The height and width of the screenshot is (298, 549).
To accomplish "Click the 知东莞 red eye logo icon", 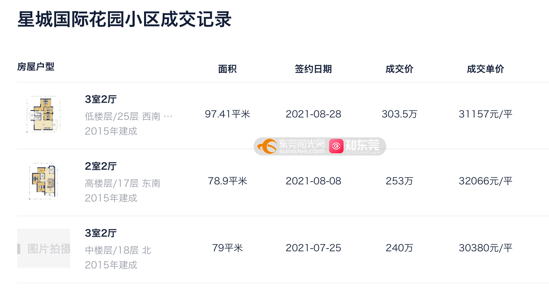I will pos(336,146).
